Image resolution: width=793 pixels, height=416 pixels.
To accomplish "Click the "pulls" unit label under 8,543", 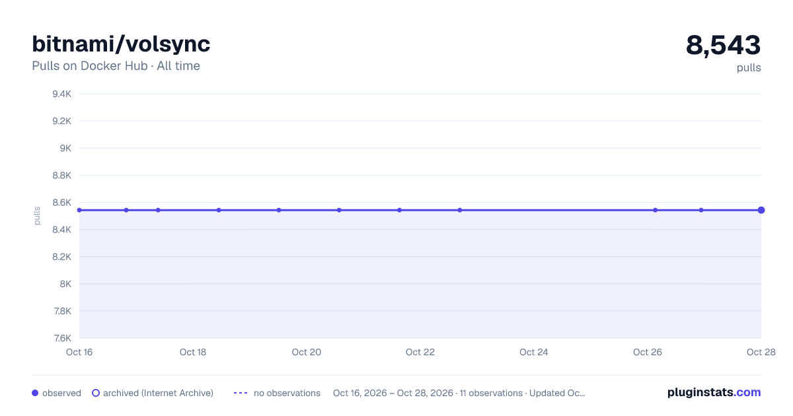I will [x=749, y=67].
